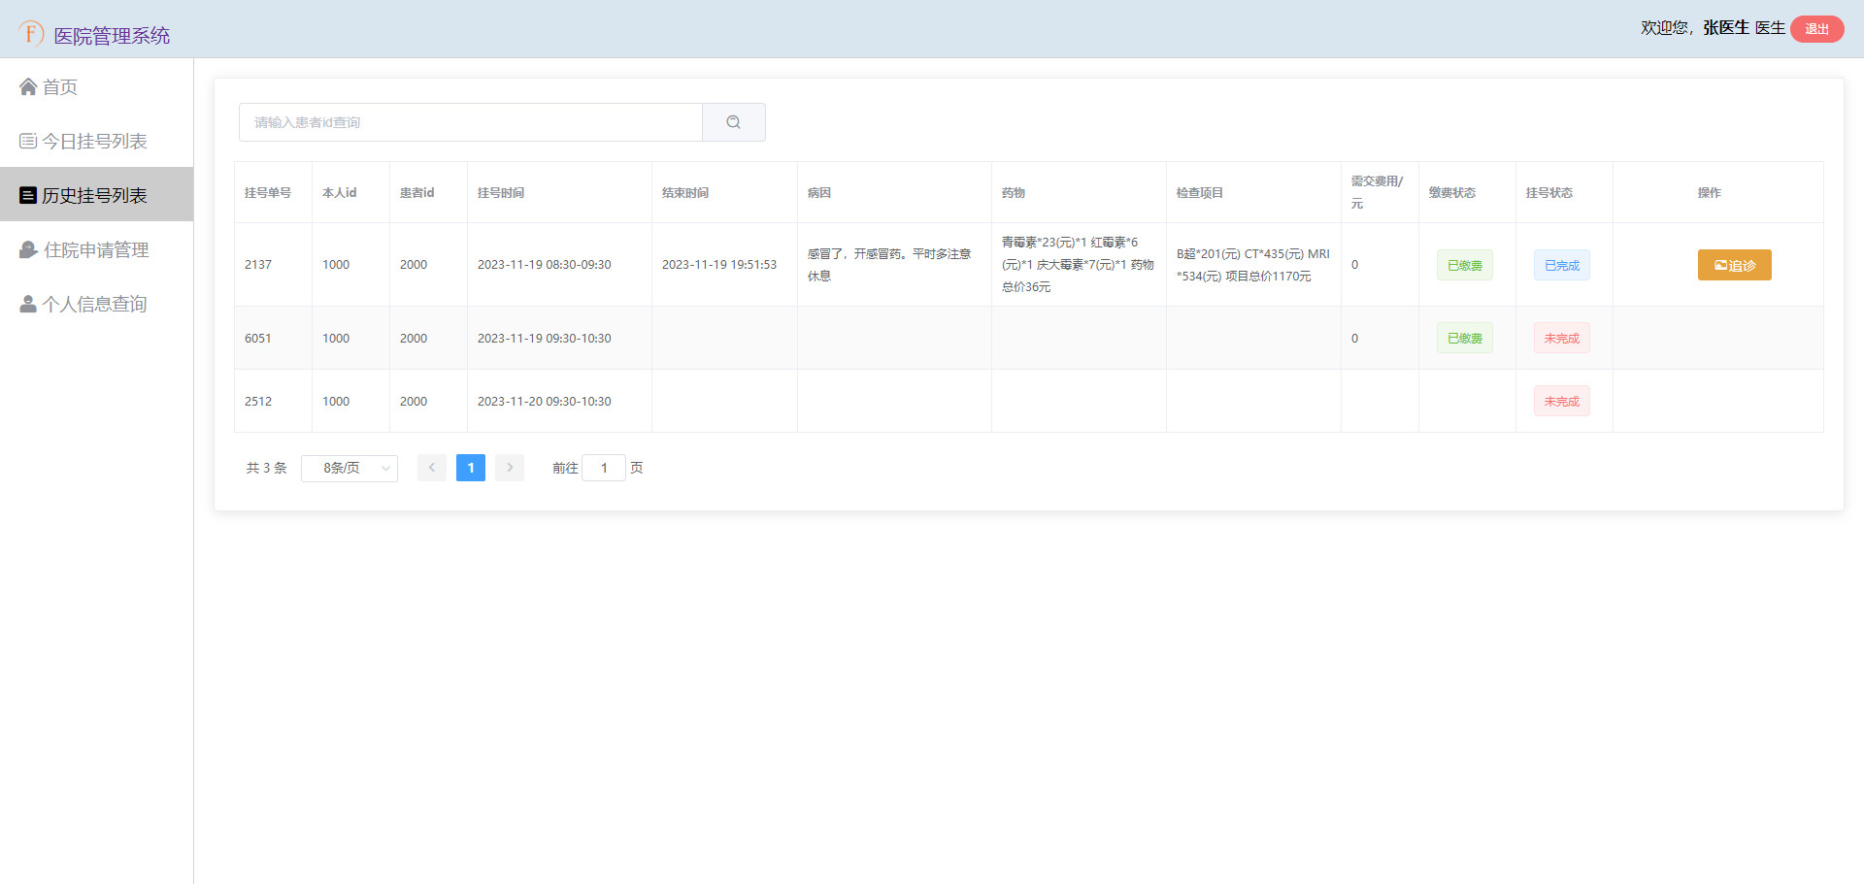Click the B超 examination items cell
Image resolution: width=1864 pixels, height=884 pixels.
(x=1253, y=265)
